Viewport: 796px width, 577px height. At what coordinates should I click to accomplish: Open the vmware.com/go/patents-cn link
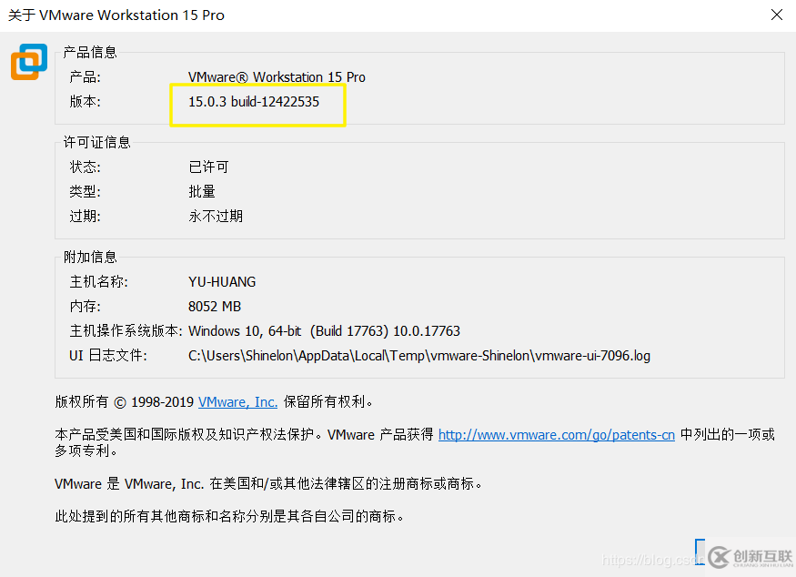[x=557, y=435]
